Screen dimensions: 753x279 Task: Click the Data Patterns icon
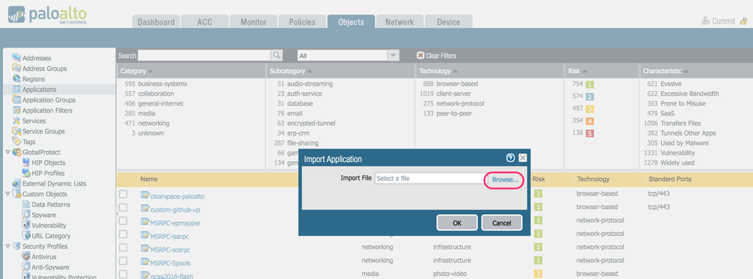[26, 204]
